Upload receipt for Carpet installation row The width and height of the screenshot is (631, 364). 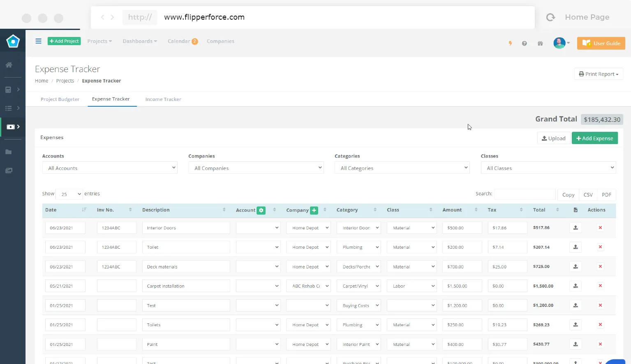pyautogui.click(x=576, y=286)
